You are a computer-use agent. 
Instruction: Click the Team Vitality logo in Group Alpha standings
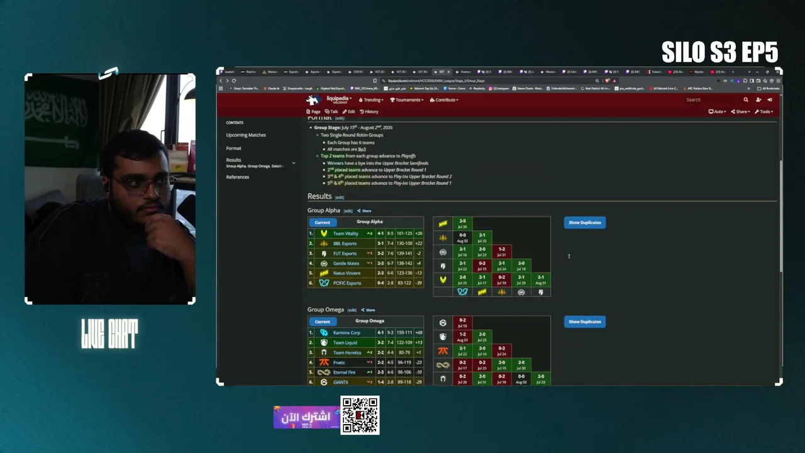tap(324, 233)
